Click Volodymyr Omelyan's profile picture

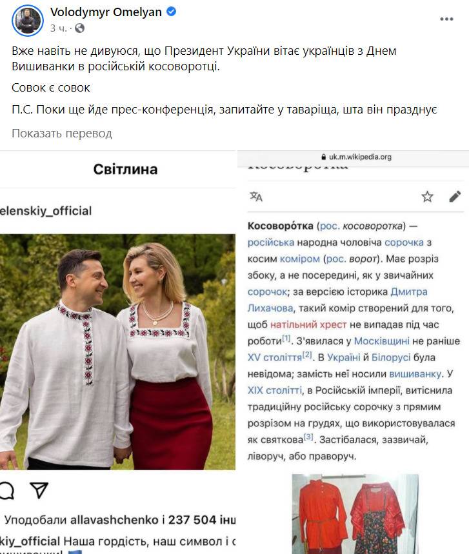tap(28, 21)
